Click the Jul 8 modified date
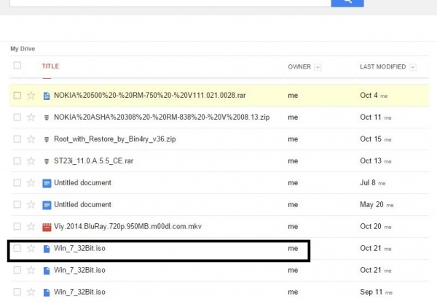Image resolution: width=437 pixels, height=302 pixels. point(368,183)
